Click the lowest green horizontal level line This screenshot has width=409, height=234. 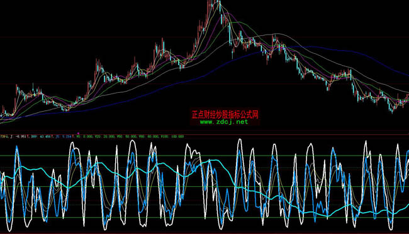tap(204, 217)
